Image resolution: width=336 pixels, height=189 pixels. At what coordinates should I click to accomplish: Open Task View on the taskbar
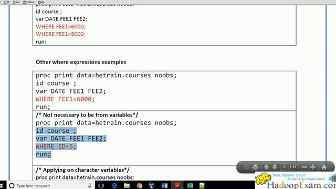101,185
